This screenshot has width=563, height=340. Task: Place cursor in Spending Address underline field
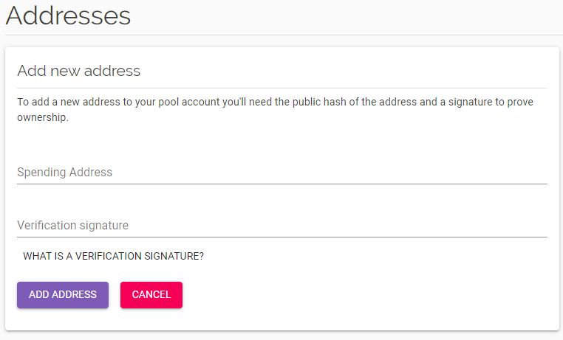coord(281,173)
